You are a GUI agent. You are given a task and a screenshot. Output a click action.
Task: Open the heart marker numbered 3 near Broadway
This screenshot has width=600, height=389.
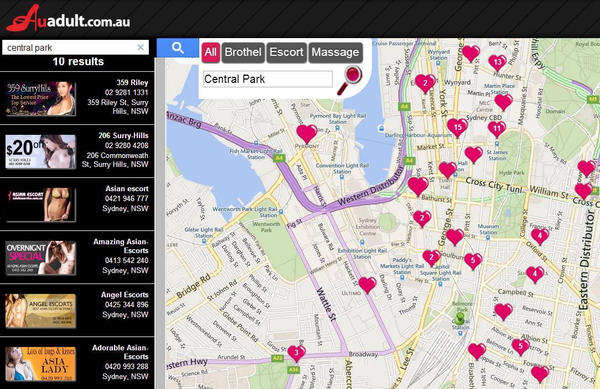296,354
